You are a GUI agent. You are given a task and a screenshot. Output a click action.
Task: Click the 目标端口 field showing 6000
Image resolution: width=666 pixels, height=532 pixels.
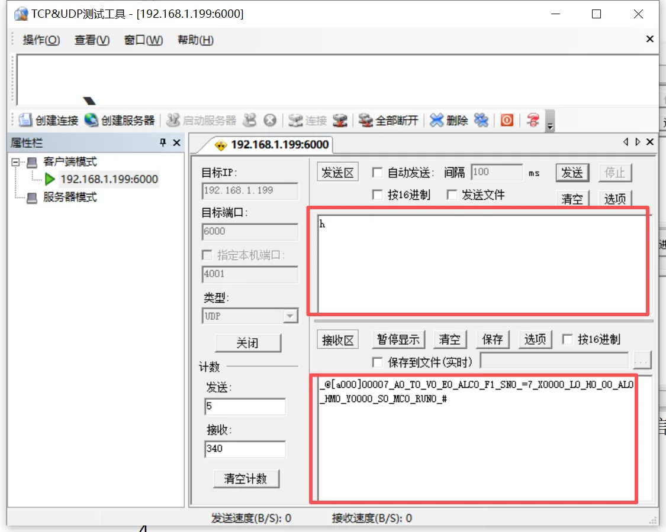coord(250,232)
